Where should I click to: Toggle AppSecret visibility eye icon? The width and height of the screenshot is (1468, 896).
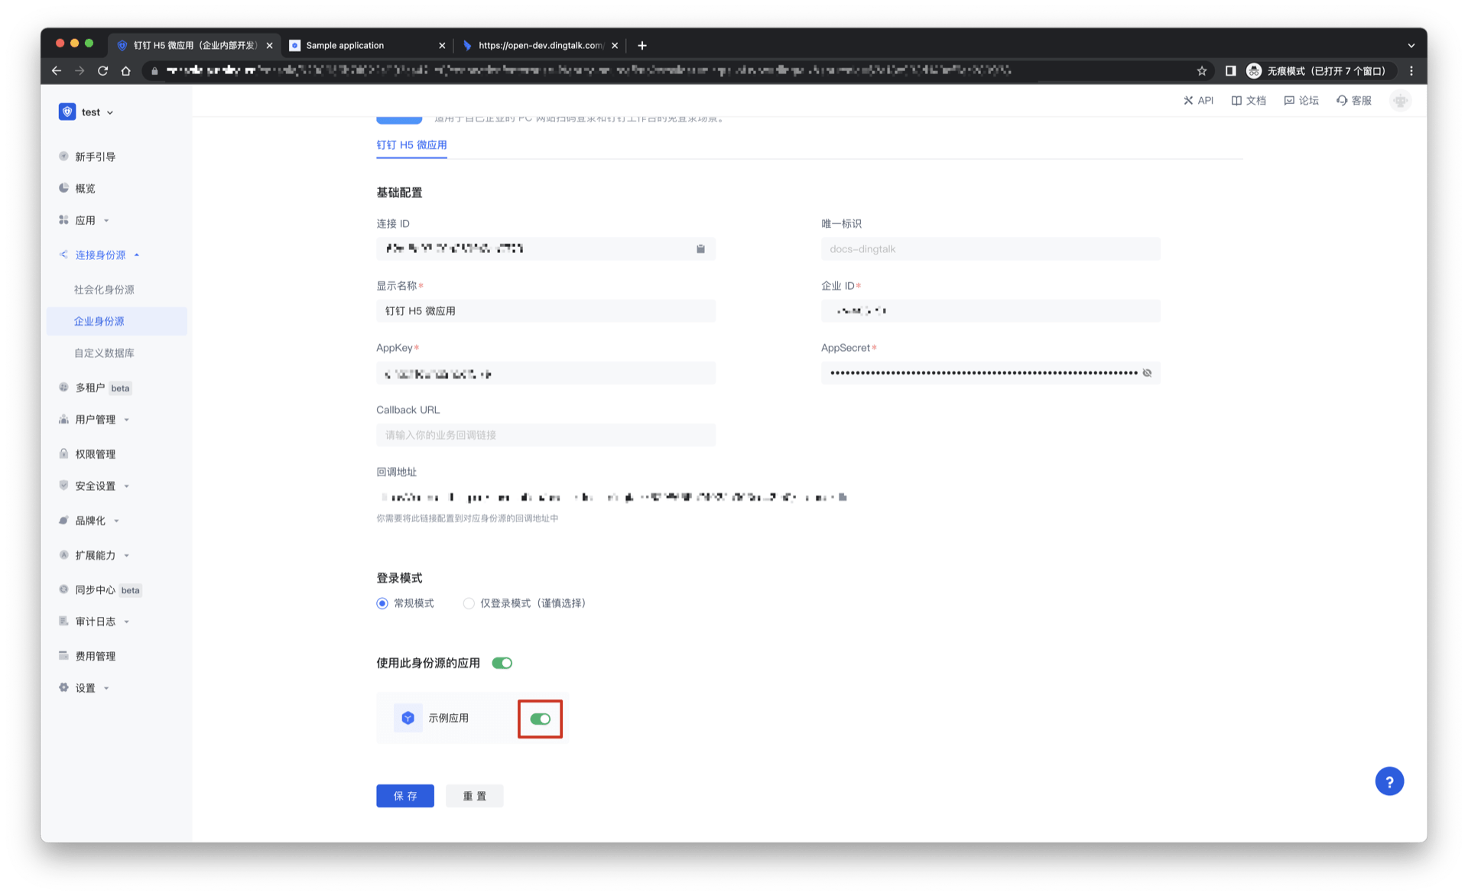tap(1147, 373)
